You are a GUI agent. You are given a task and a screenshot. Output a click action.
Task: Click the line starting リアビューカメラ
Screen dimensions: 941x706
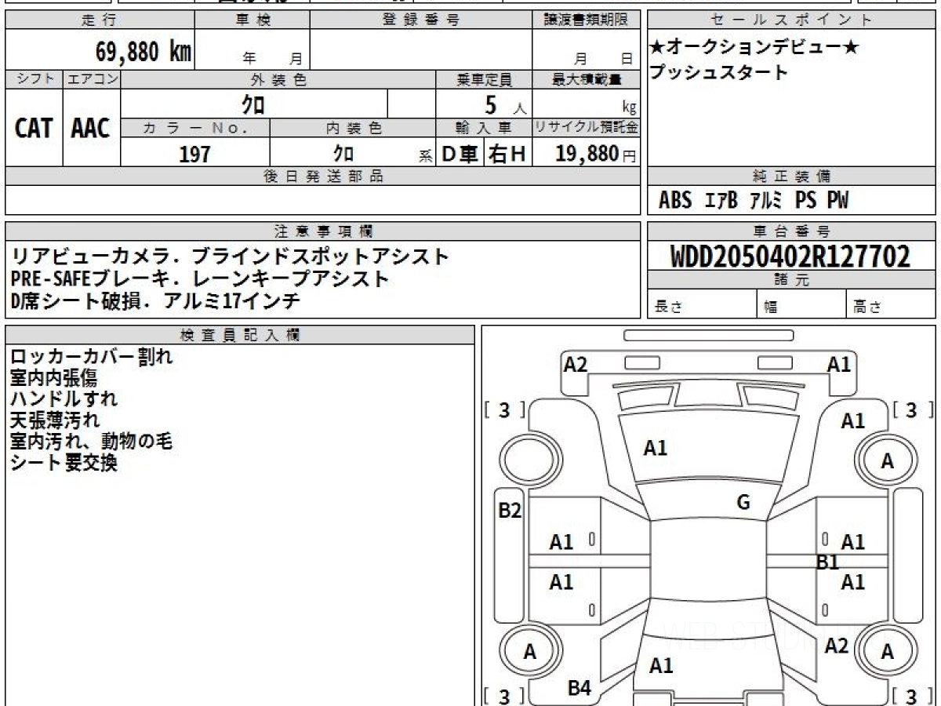click(x=231, y=256)
